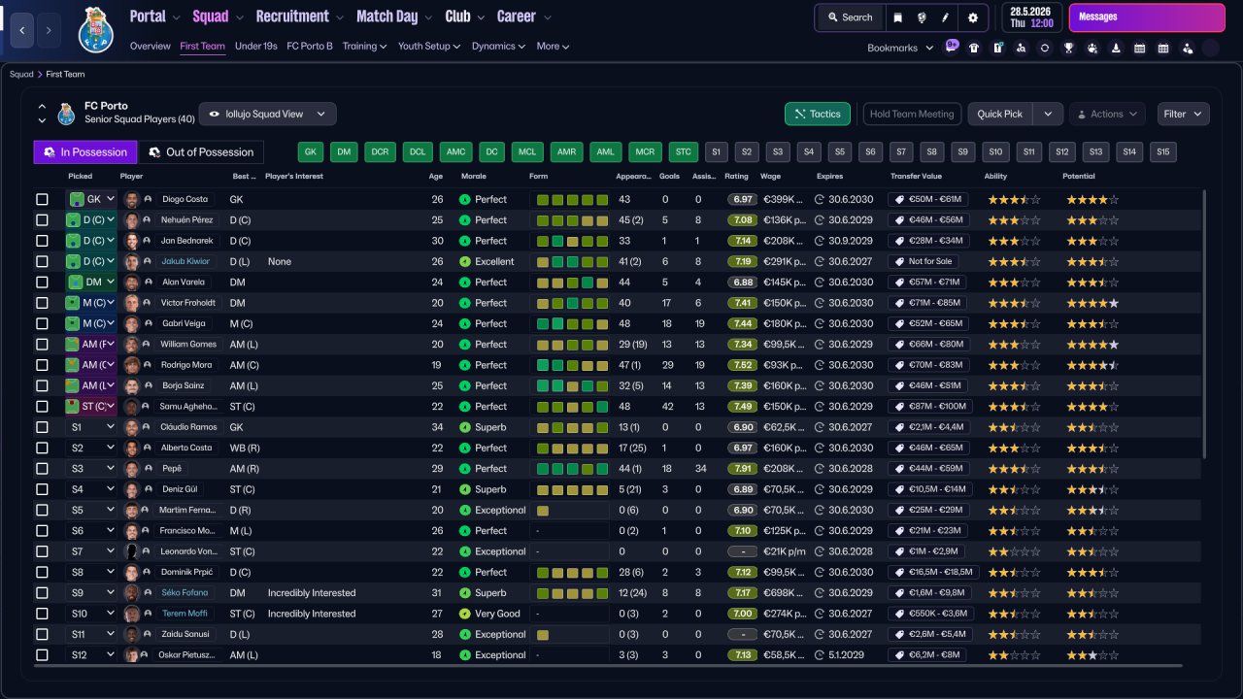
Task: Click Pepê's player portrait
Action: (x=131, y=468)
